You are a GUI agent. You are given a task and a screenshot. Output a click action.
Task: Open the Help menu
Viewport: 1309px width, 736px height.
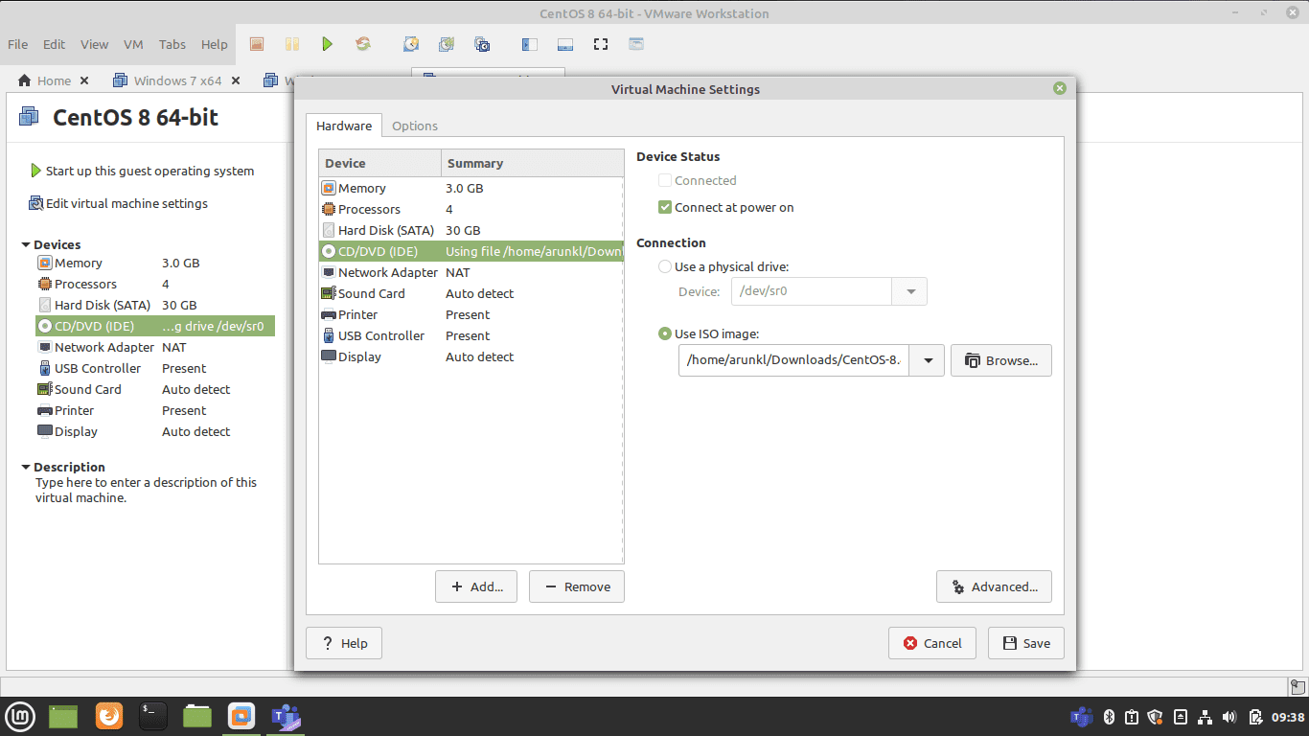point(215,44)
